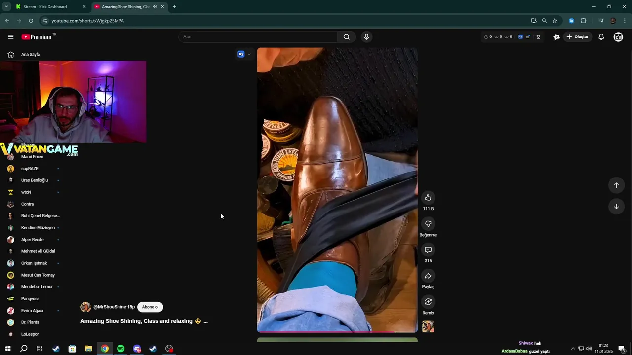The height and width of the screenshot is (355, 632).
Task: Start voice search with microphone icon
Action: 366,37
